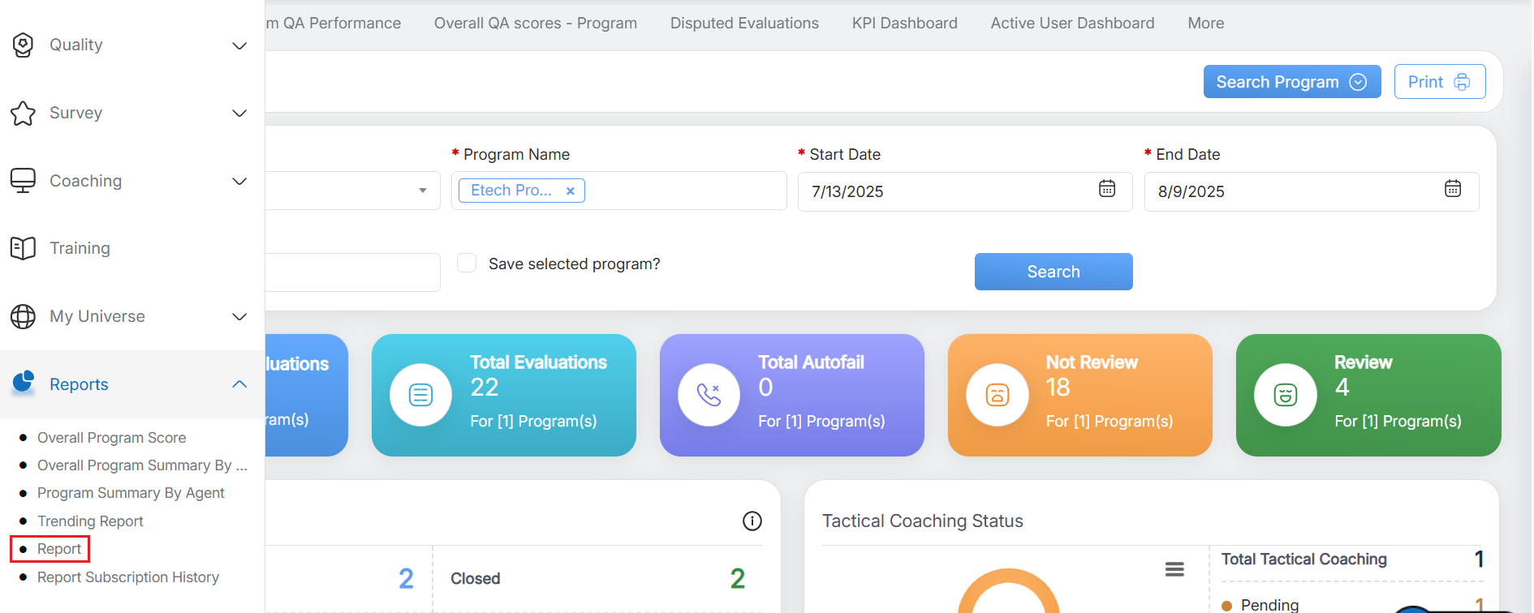Open the Start Date calendar picker icon

[1106, 189]
